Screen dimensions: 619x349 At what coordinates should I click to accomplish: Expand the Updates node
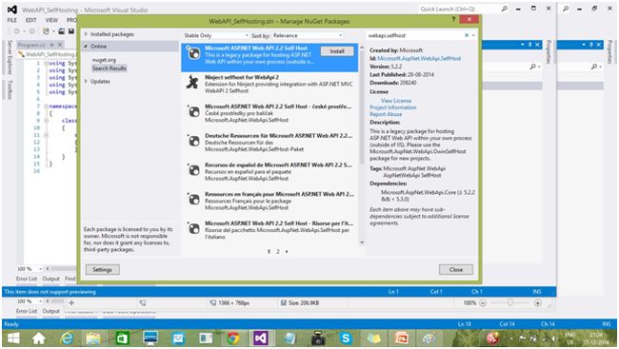pyautogui.click(x=86, y=81)
